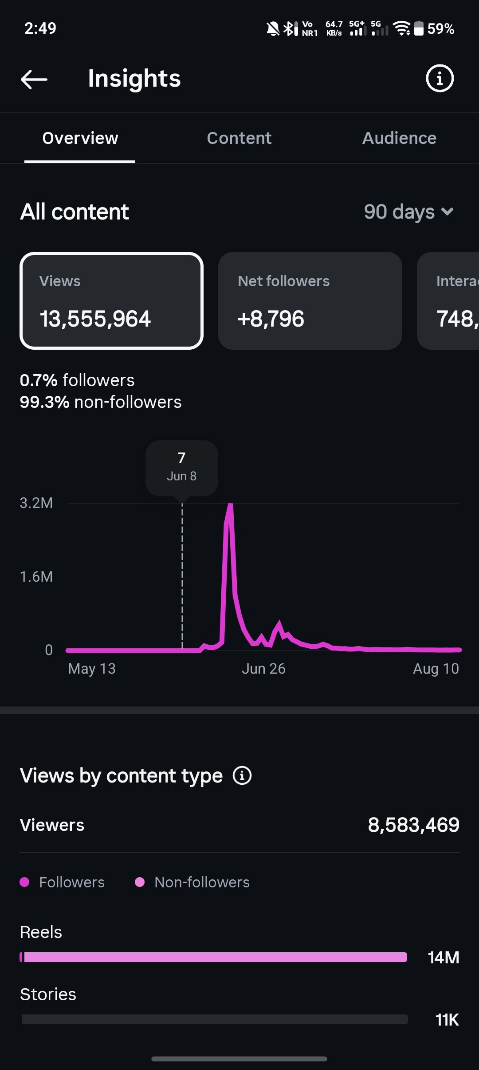Tap the battery status icon
479x1070 pixels.
click(419, 28)
